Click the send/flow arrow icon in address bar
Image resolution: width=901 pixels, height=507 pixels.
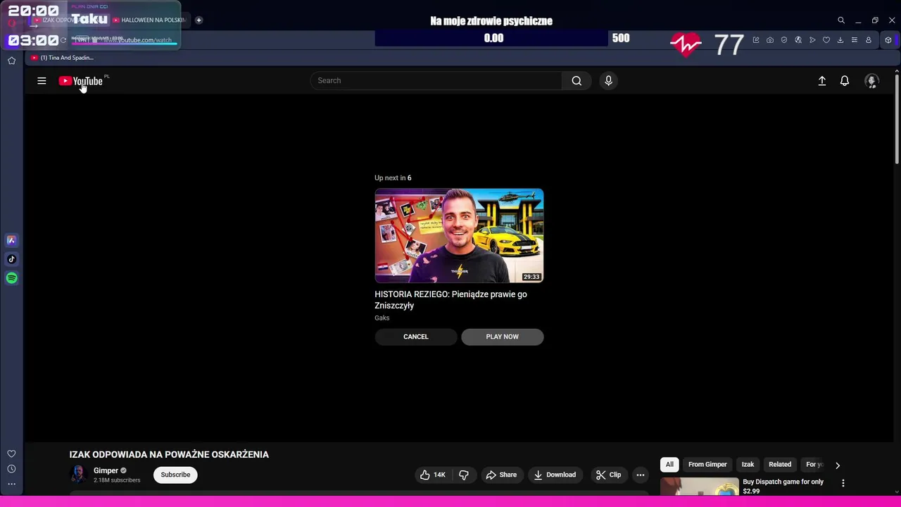(x=812, y=40)
